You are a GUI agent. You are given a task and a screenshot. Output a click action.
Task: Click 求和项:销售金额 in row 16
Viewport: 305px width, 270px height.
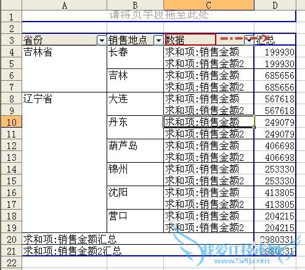(x=209, y=192)
